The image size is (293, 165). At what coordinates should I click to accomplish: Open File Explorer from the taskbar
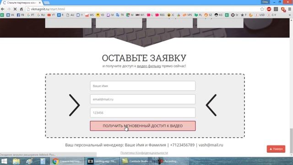pyautogui.click(x=16, y=161)
